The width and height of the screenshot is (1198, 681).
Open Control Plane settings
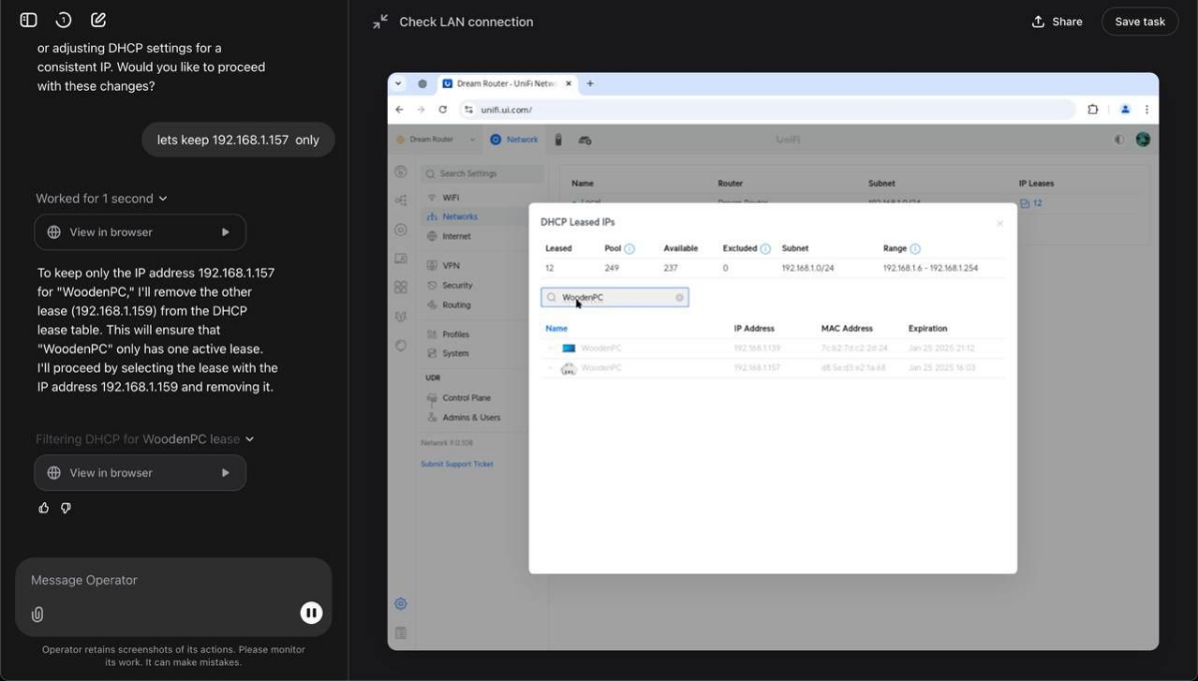click(x=466, y=397)
